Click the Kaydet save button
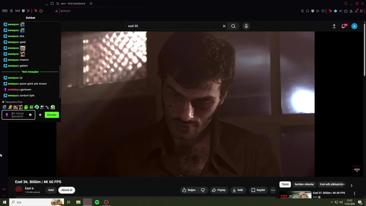 coord(258,190)
